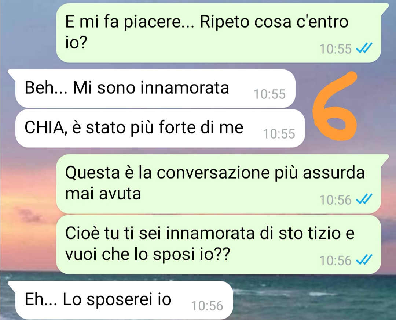
Task: Click the 10:55 timestamp on the first sent message
Action: (x=335, y=49)
